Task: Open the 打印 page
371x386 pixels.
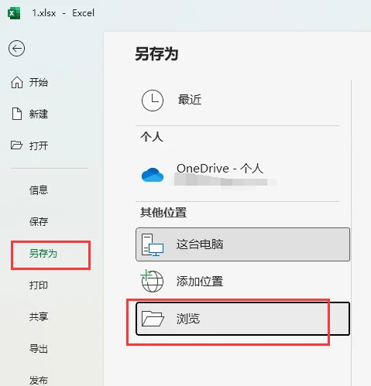Action: [x=39, y=285]
